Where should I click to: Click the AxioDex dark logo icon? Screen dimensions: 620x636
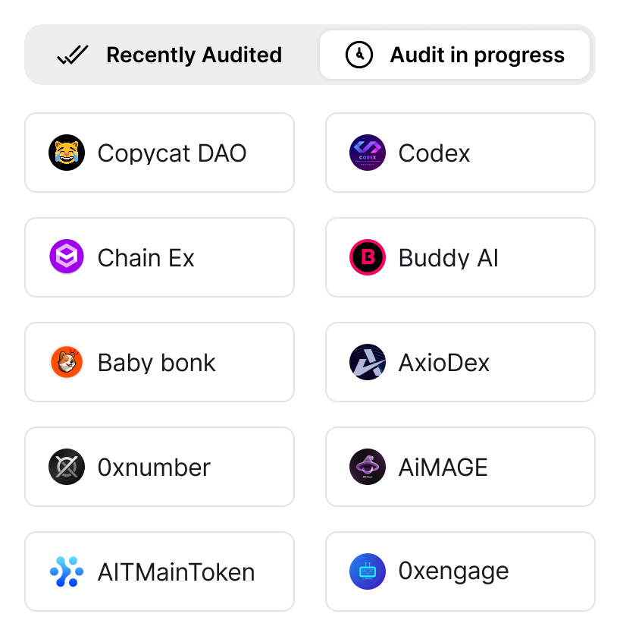click(x=368, y=363)
